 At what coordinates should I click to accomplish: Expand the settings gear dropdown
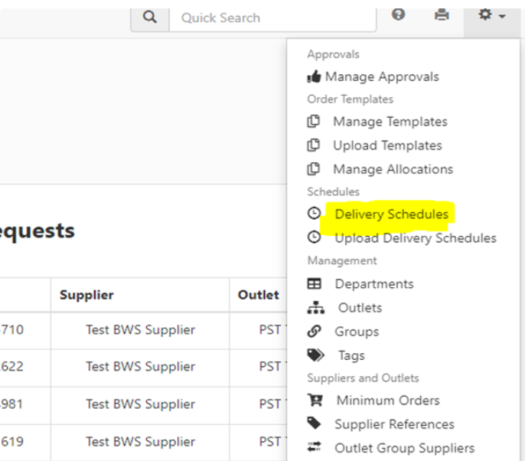(491, 15)
